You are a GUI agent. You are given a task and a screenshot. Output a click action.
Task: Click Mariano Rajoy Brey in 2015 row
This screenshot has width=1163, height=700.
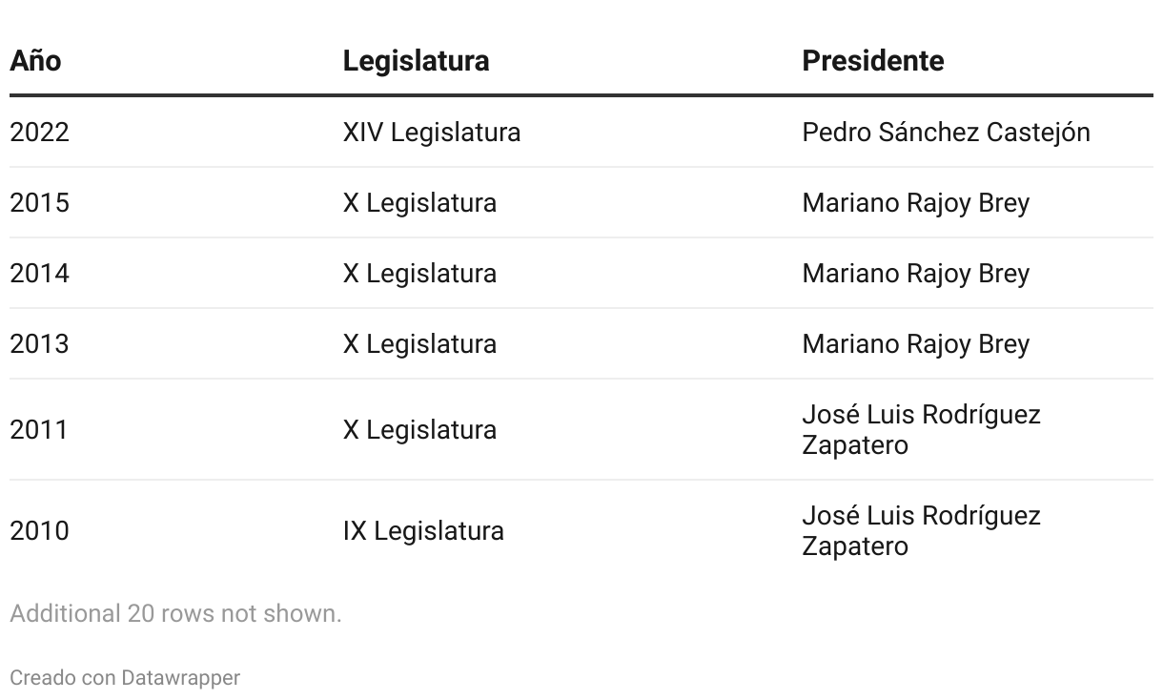tap(915, 202)
